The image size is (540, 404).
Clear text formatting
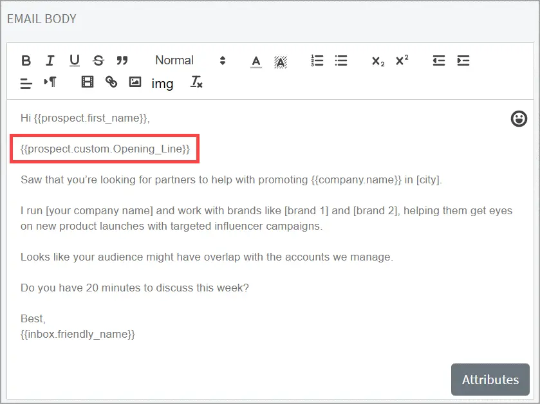[197, 82]
